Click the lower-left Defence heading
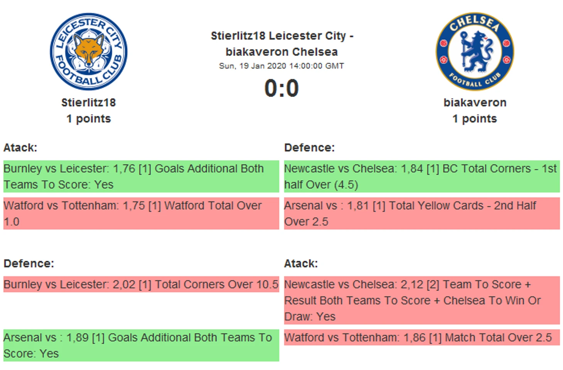 click(x=29, y=264)
